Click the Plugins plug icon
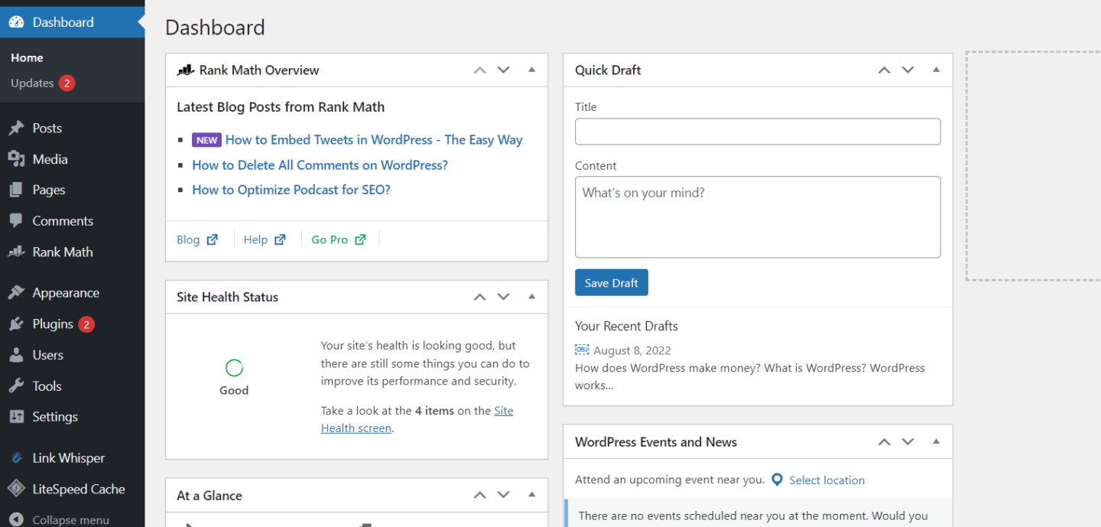The image size is (1101, 527). coord(16,324)
